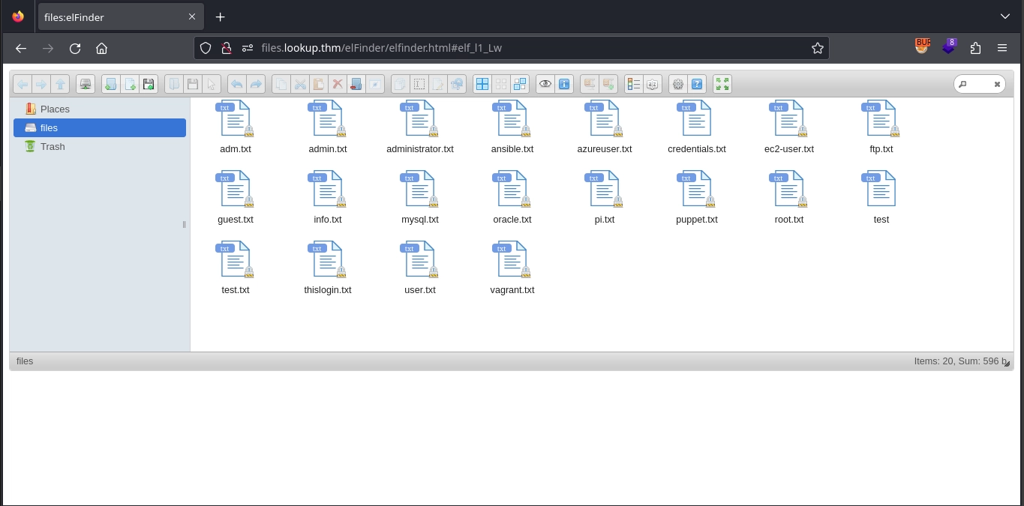The height and width of the screenshot is (506, 1024).
Task: Click Firefox list all tabs chevron
Action: click(1004, 16)
